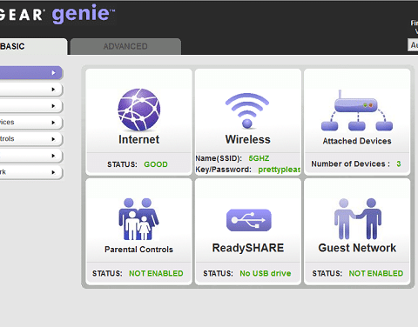Viewport: 418px width, 327px height.
Task: Click the wireless password value 'prettypleas'
Action: click(280, 170)
